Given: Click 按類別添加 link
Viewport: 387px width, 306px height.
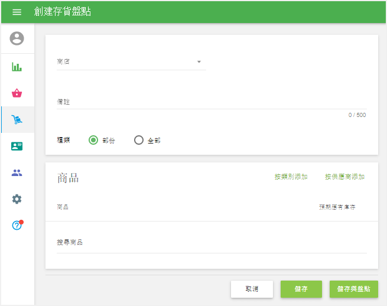Looking at the screenshot, I should pos(291,177).
